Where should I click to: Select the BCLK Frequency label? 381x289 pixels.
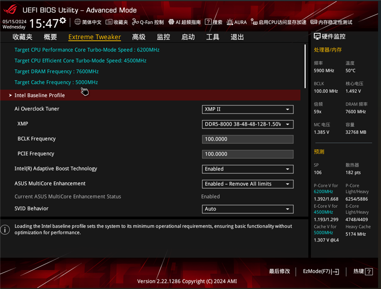tap(37, 139)
